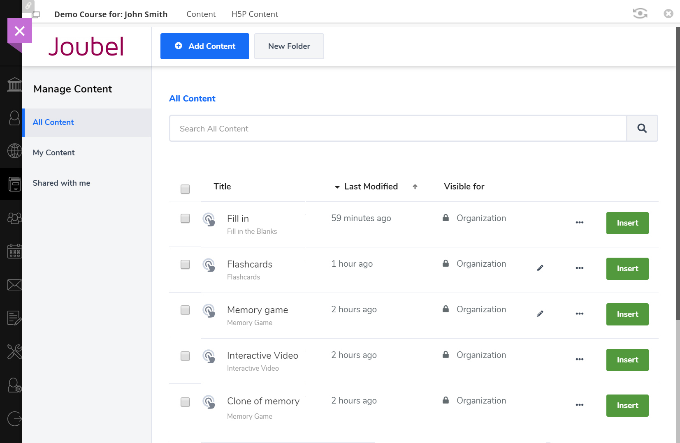
Task: Click the globe icon in left sidebar
Action: [x=14, y=151]
